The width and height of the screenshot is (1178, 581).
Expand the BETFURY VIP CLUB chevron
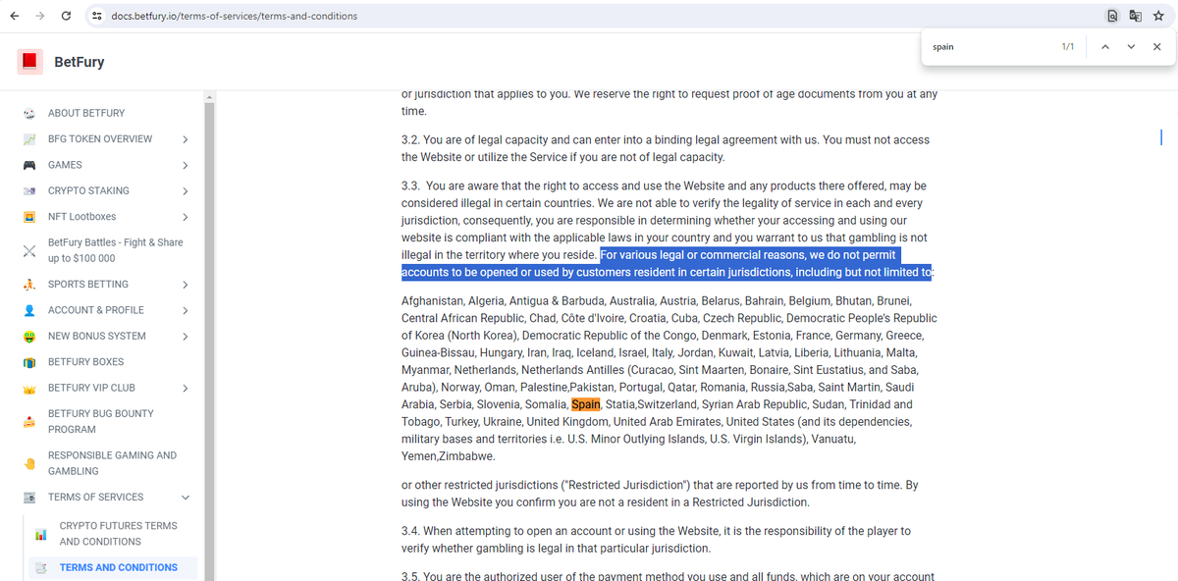[x=185, y=389]
